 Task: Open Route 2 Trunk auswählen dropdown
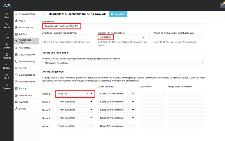[75, 102]
